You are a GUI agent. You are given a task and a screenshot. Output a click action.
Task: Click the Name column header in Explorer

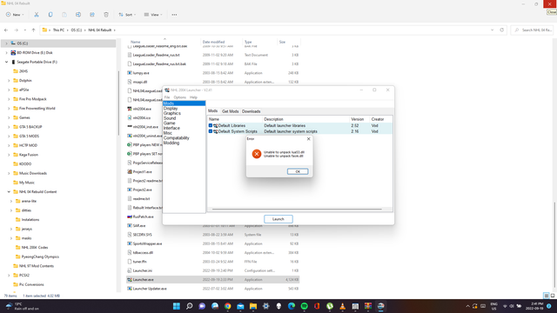point(136,42)
